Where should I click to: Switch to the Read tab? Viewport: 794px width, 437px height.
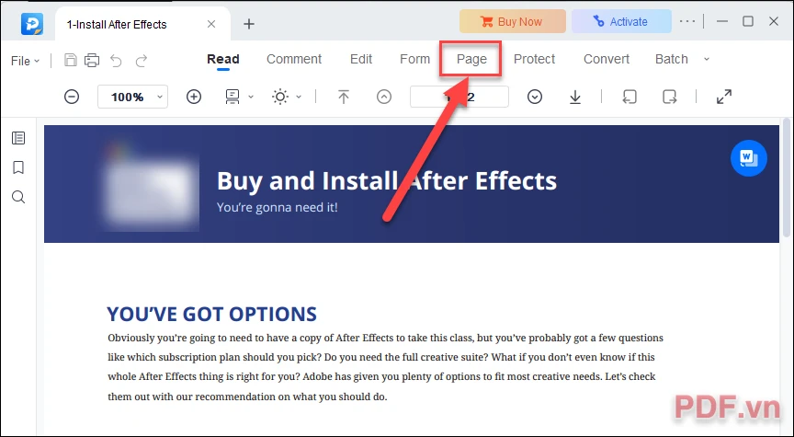223,59
